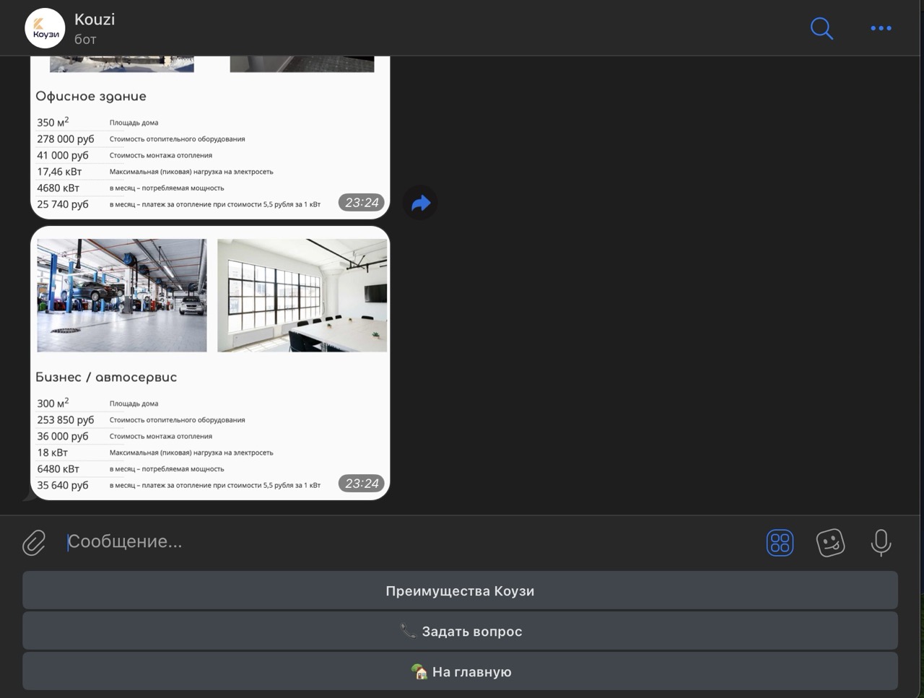Open the three-dots more options menu
The height and width of the screenshot is (698, 924).
point(881,28)
